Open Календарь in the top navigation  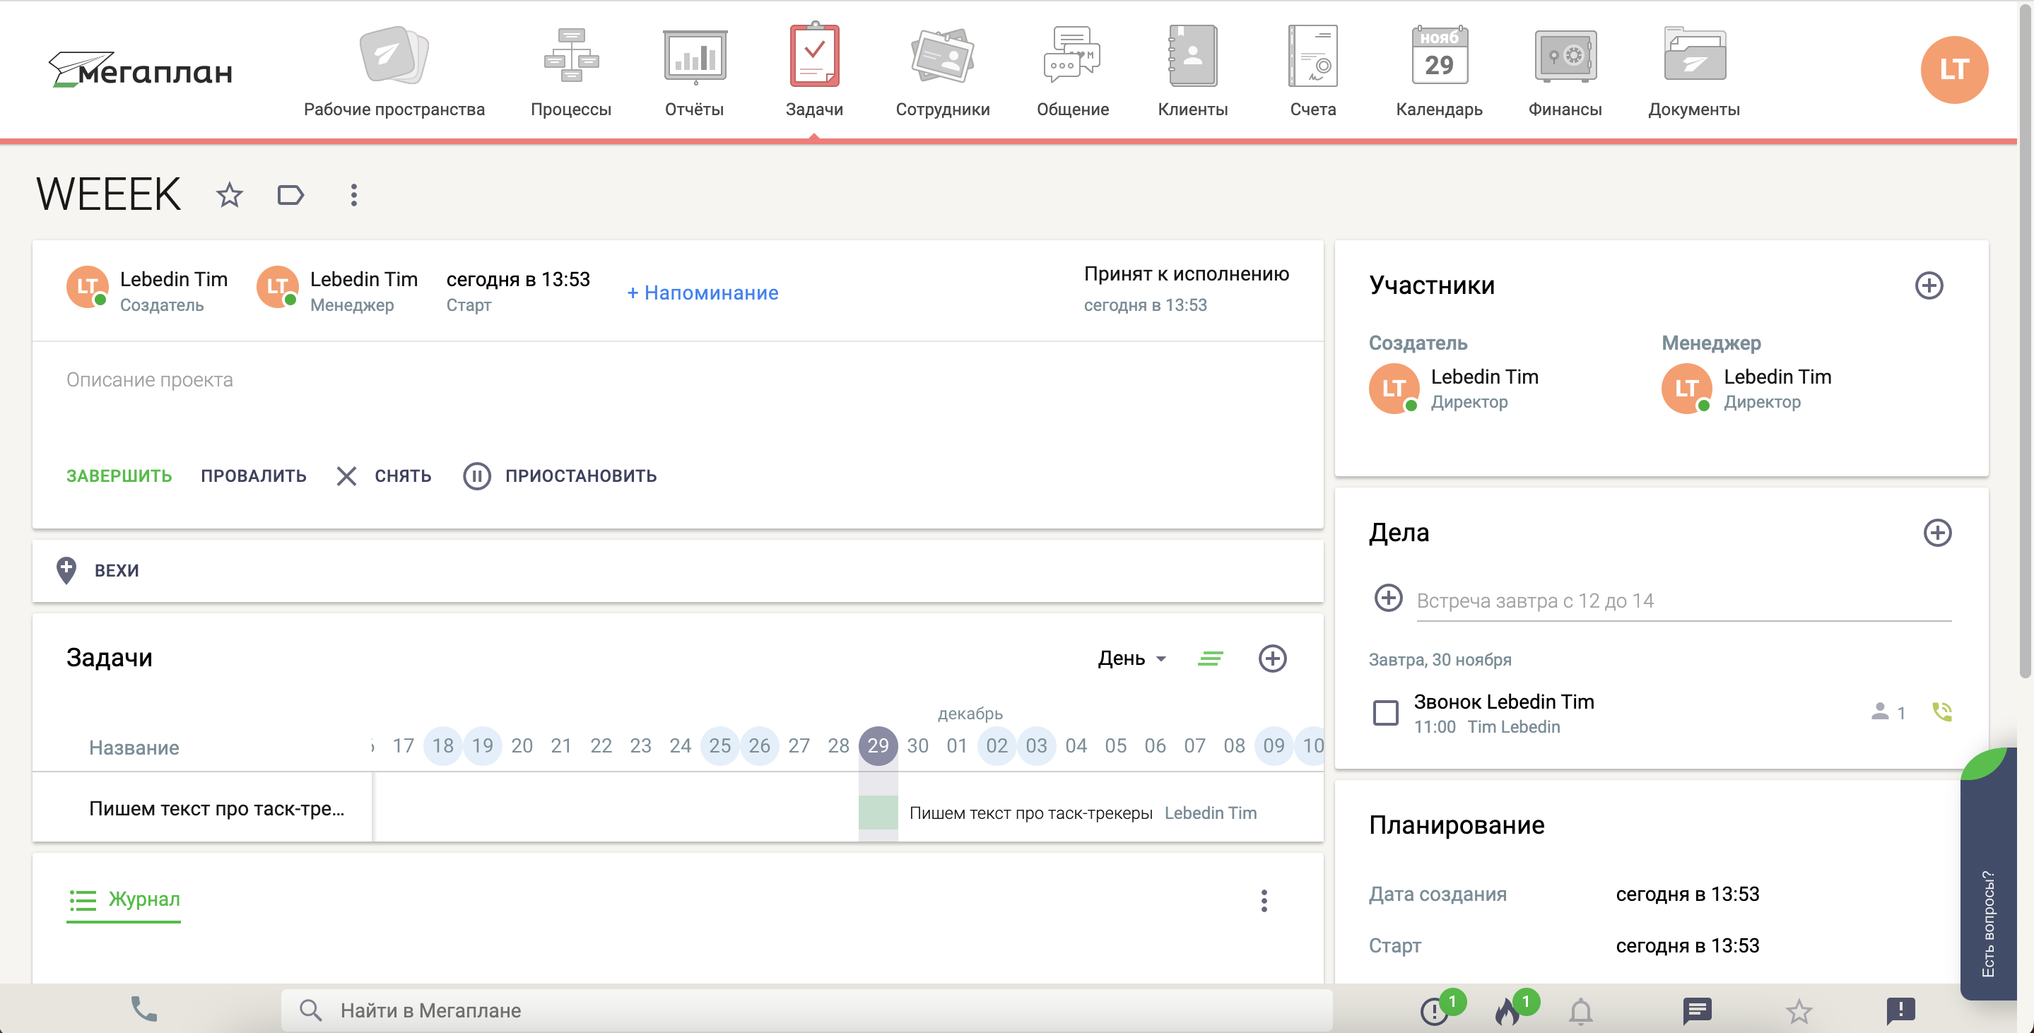1439,71
